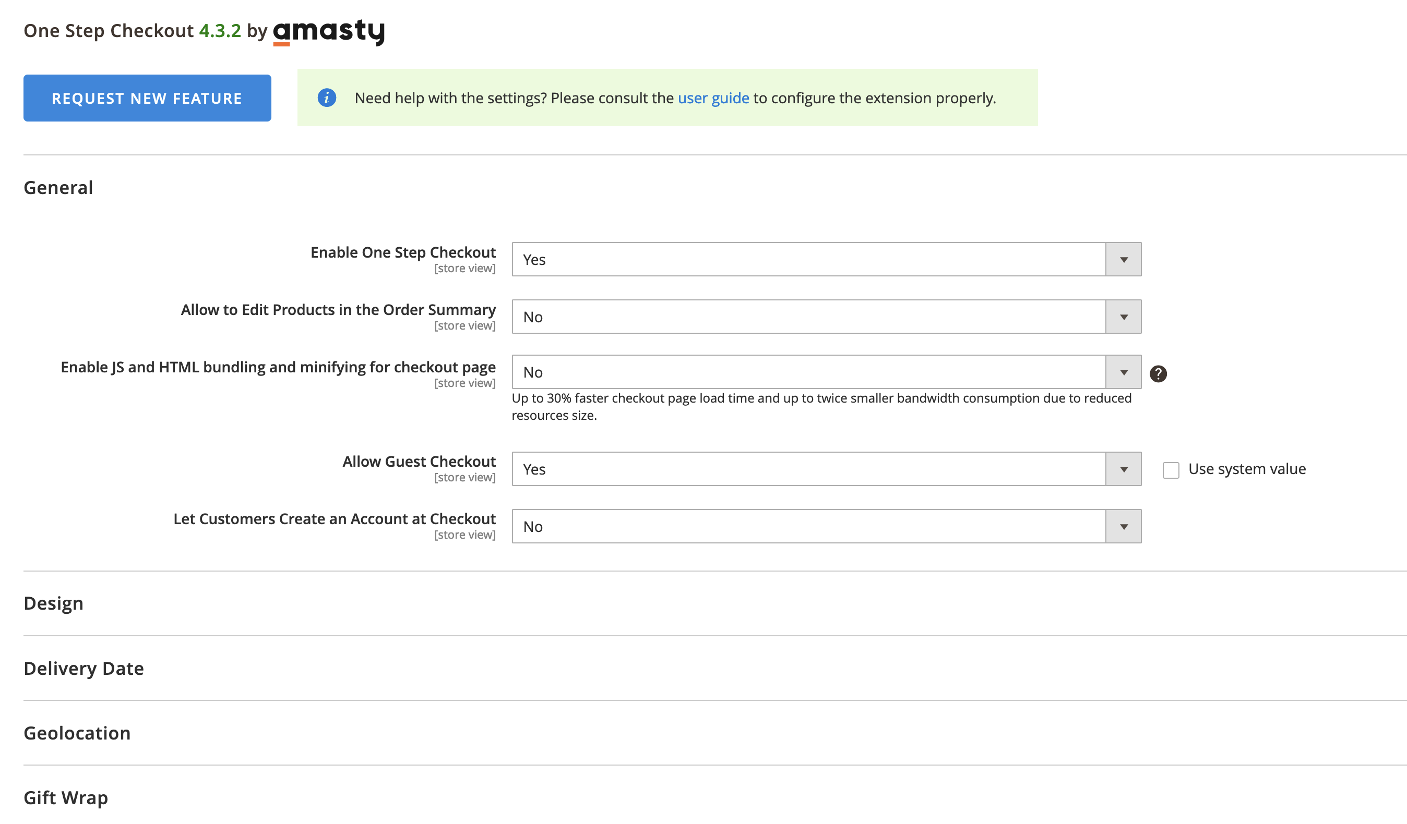Click the question mark tooltip icon
The image size is (1407, 824).
pyautogui.click(x=1158, y=373)
